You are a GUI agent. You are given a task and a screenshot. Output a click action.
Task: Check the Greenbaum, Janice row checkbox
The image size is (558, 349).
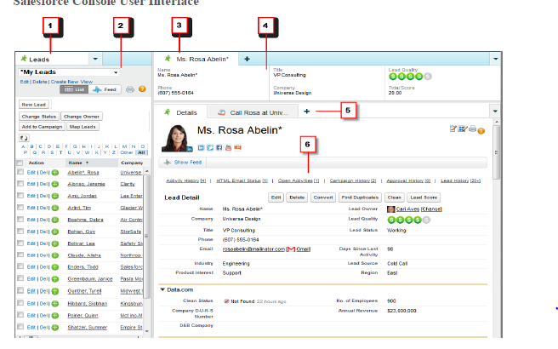coord(20,278)
